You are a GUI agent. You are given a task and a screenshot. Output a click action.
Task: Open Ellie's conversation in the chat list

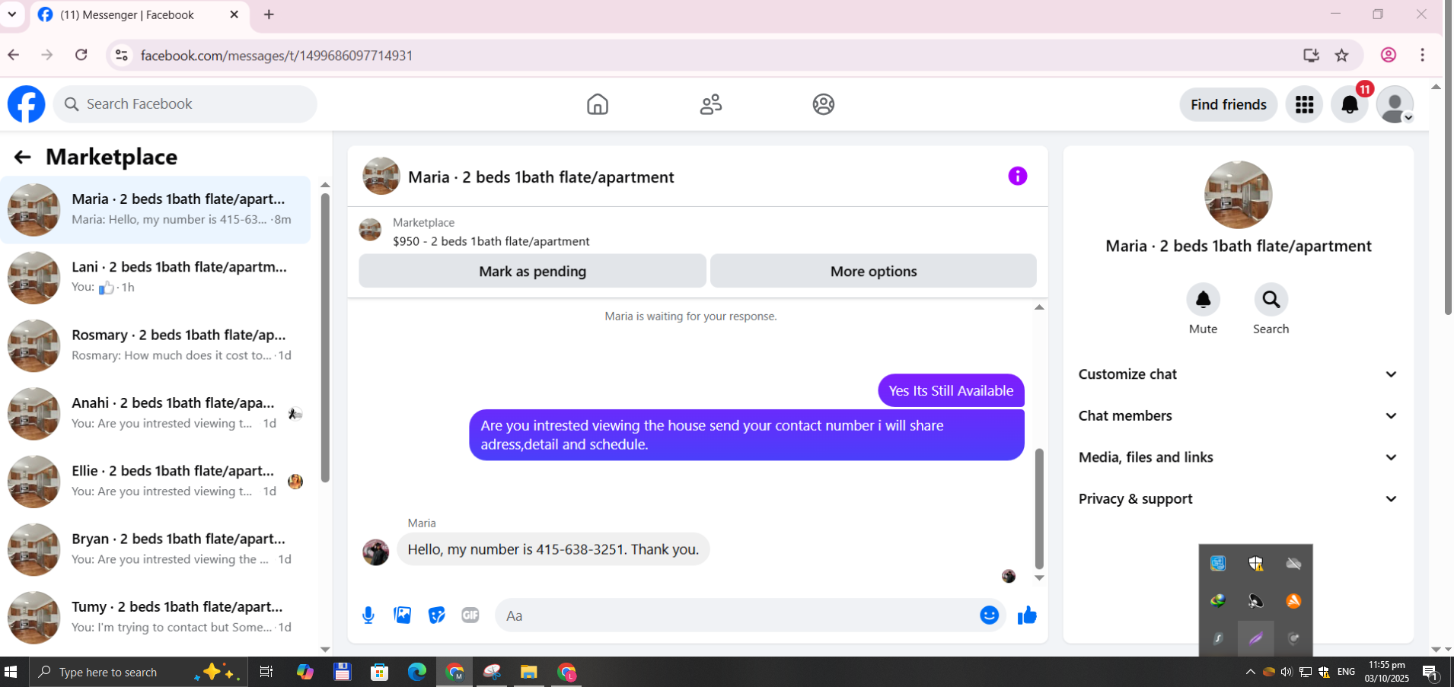coord(155,482)
